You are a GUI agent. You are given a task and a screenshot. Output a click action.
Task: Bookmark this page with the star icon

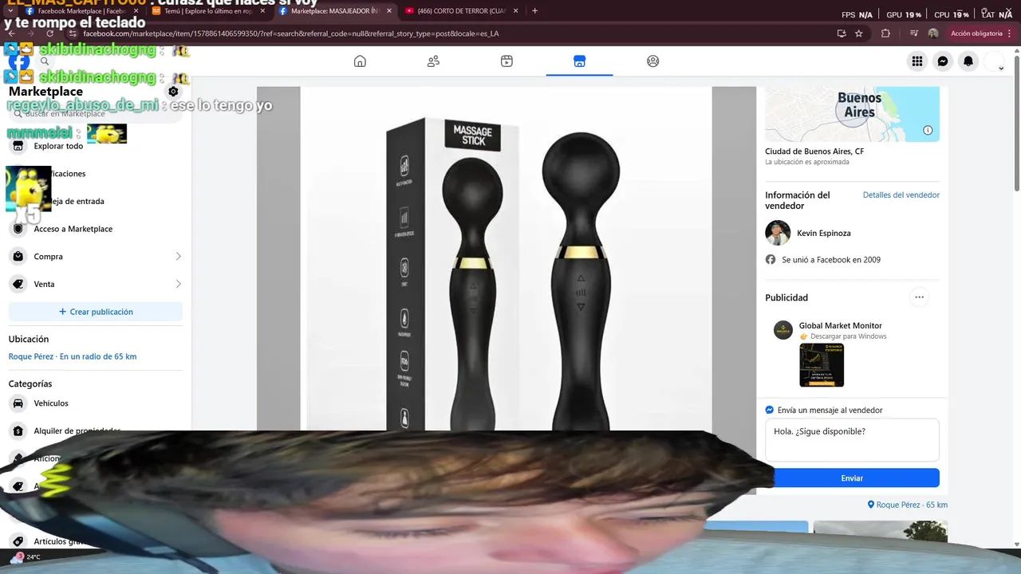(x=859, y=33)
